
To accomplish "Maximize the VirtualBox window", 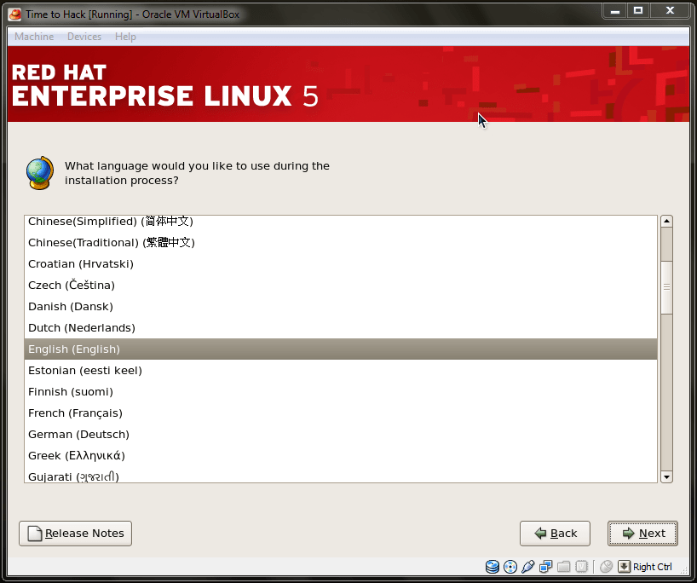I will (638, 11).
